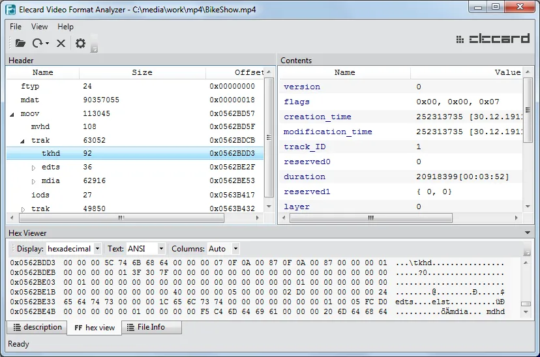Open the Display format dropdown
The image size is (540, 357).
click(74, 249)
